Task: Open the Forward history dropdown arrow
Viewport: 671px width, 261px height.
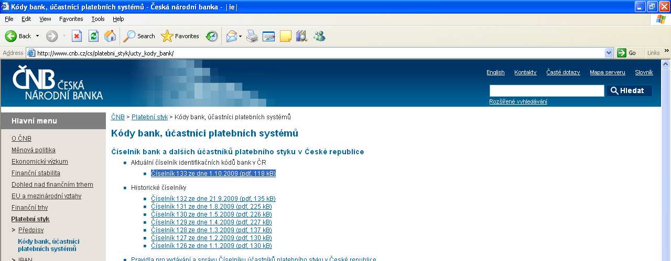Action: click(x=64, y=36)
